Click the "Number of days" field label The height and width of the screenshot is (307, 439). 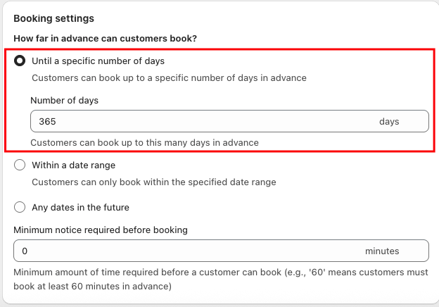pyautogui.click(x=64, y=100)
